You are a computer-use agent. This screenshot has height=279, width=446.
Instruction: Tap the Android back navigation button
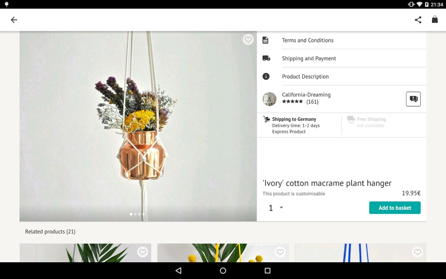coord(178,271)
